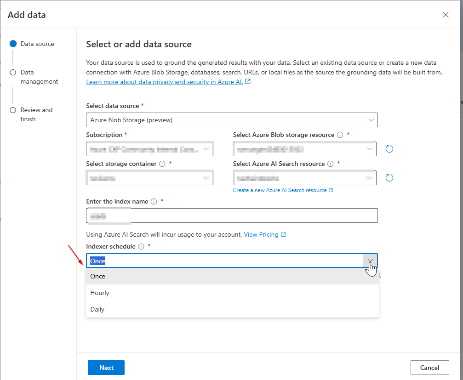Click the external link icon on the data privacy link
The height and width of the screenshot is (380, 463).
(248, 81)
